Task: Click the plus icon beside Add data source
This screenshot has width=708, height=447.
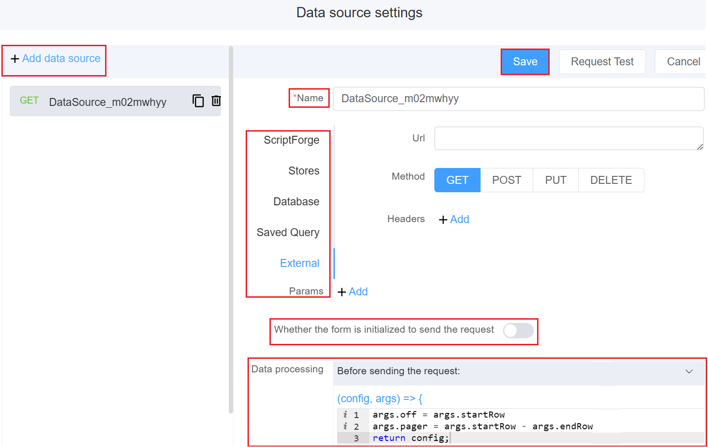Action: [15, 59]
